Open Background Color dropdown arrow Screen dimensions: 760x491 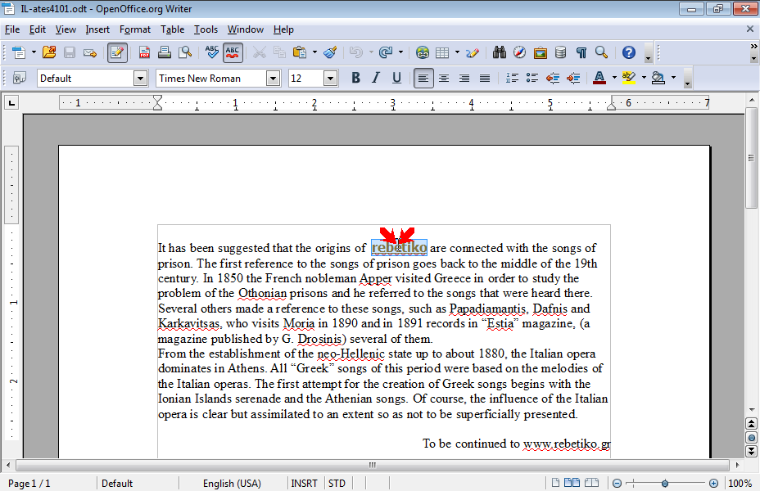[x=673, y=78]
